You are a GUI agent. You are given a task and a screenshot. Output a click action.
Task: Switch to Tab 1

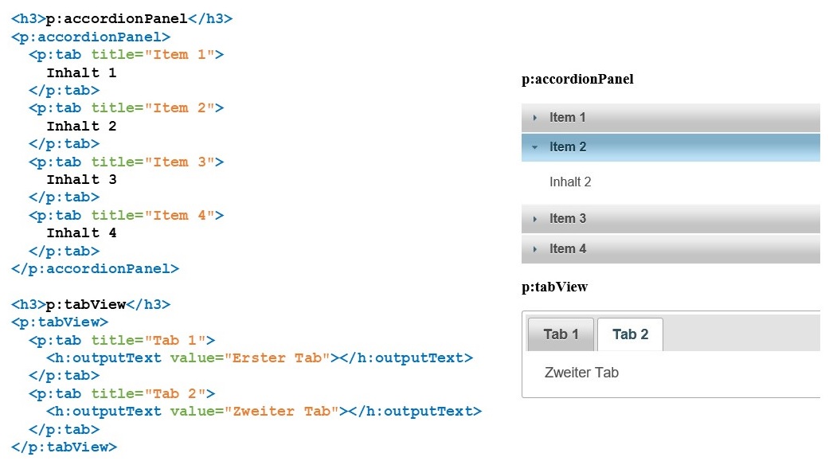[x=561, y=334]
